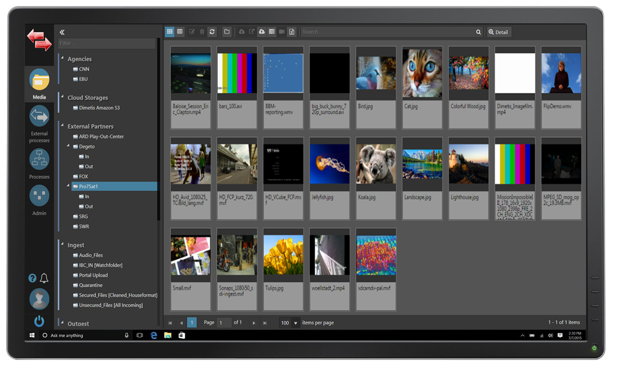Open the Detail view button
The image size is (619, 383).
click(x=499, y=32)
